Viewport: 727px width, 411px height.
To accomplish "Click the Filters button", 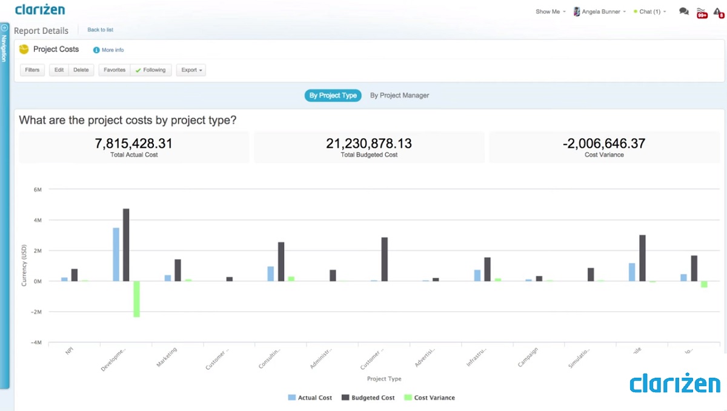I will 32,70.
